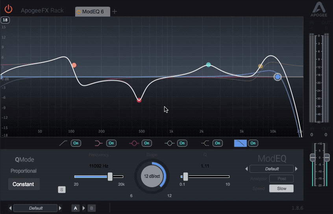
Task: Select the low-pass filter band icon
Action: coord(240,143)
